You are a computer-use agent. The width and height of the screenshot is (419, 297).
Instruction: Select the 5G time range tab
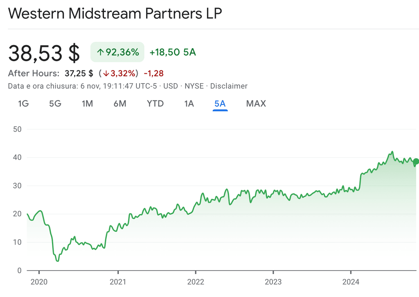(x=55, y=104)
